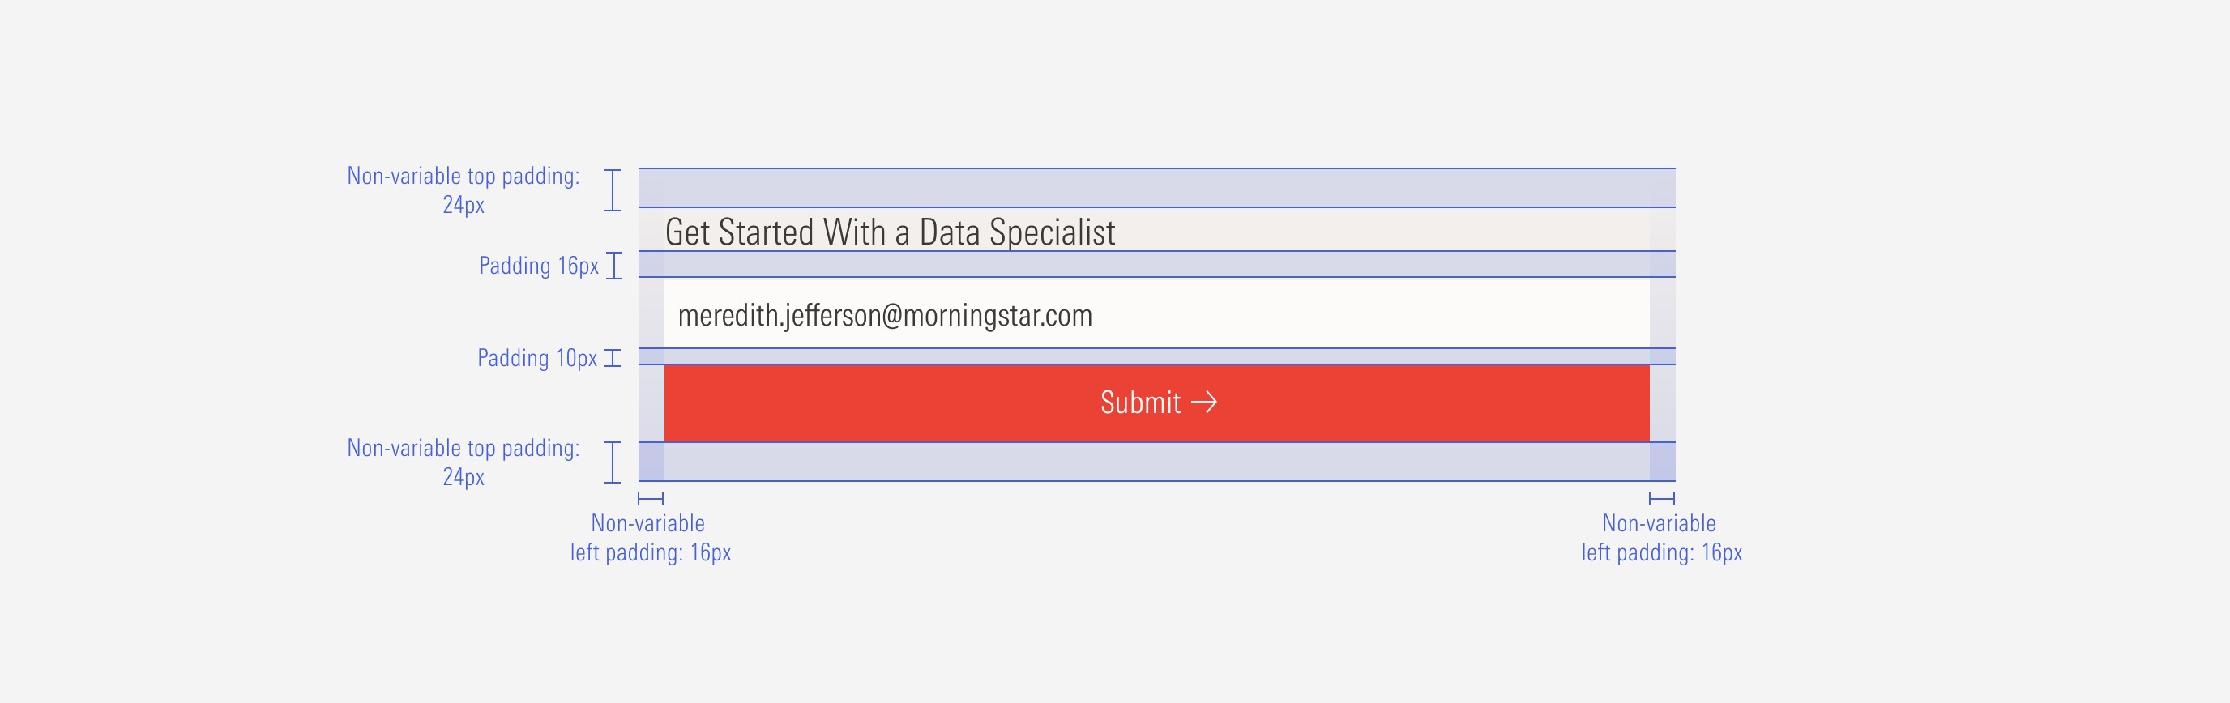Click the red Submit button
This screenshot has width=2230, height=703.
click(1156, 403)
